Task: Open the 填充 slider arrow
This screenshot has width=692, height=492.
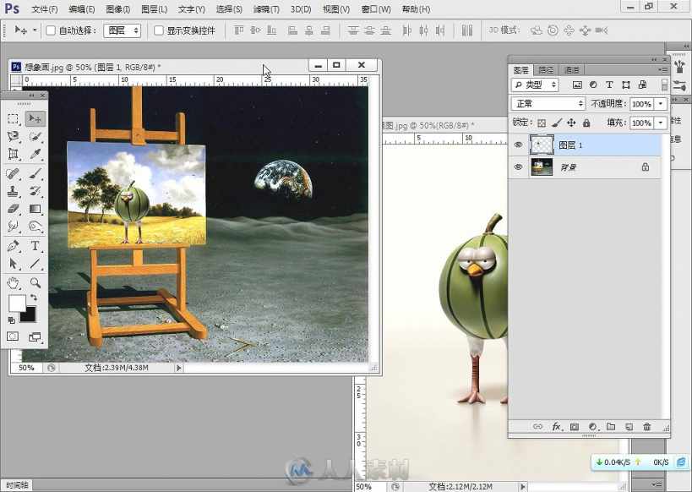Action: coord(661,123)
